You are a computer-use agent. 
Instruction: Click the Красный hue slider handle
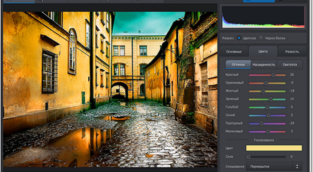(273, 75)
